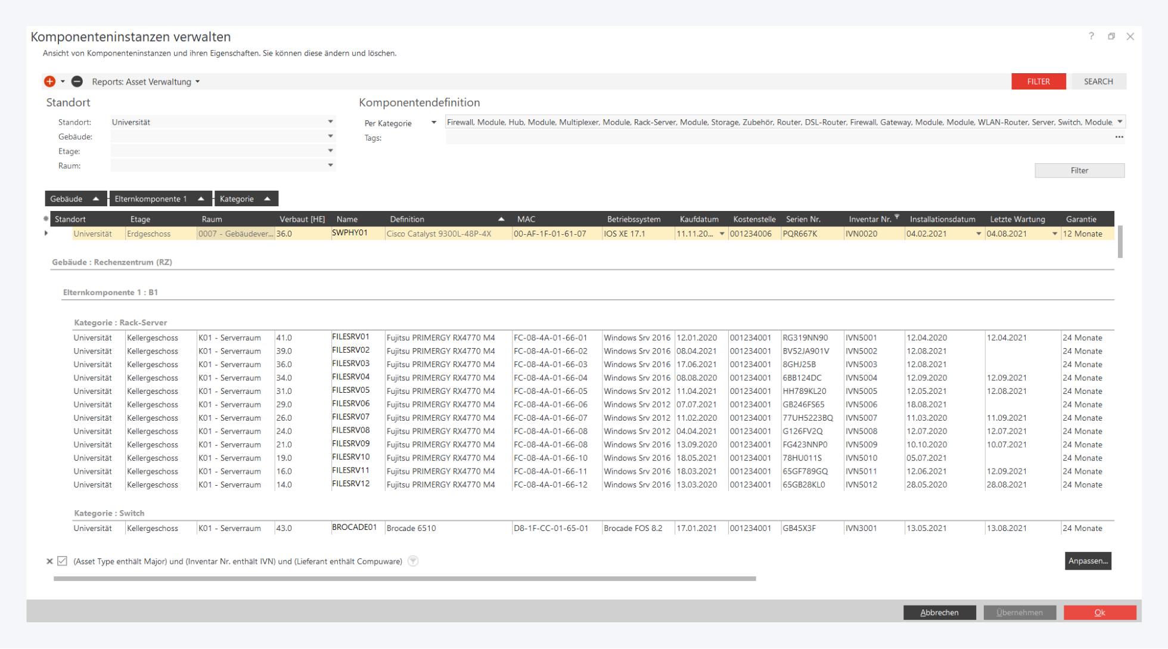Click the help question mark icon

point(1091,36)
